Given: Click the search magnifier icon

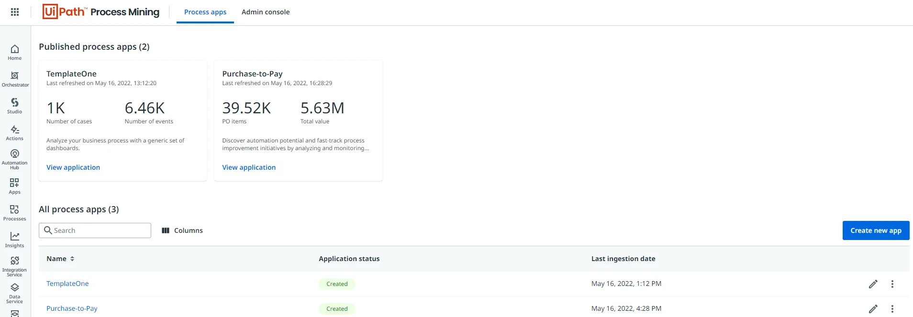Looking at the screenshot, I should pos(48,230).
